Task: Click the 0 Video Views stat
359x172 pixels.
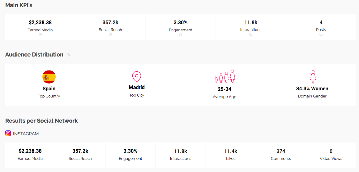Action: [x=331, y=151]
